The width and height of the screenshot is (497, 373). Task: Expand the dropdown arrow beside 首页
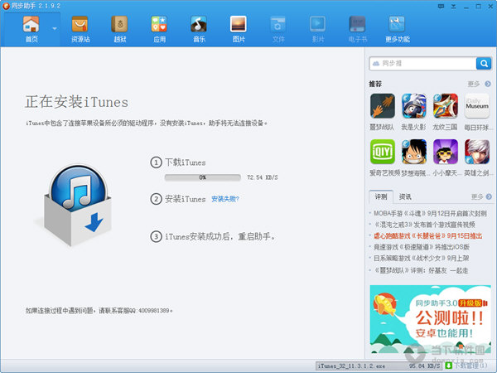55,28
